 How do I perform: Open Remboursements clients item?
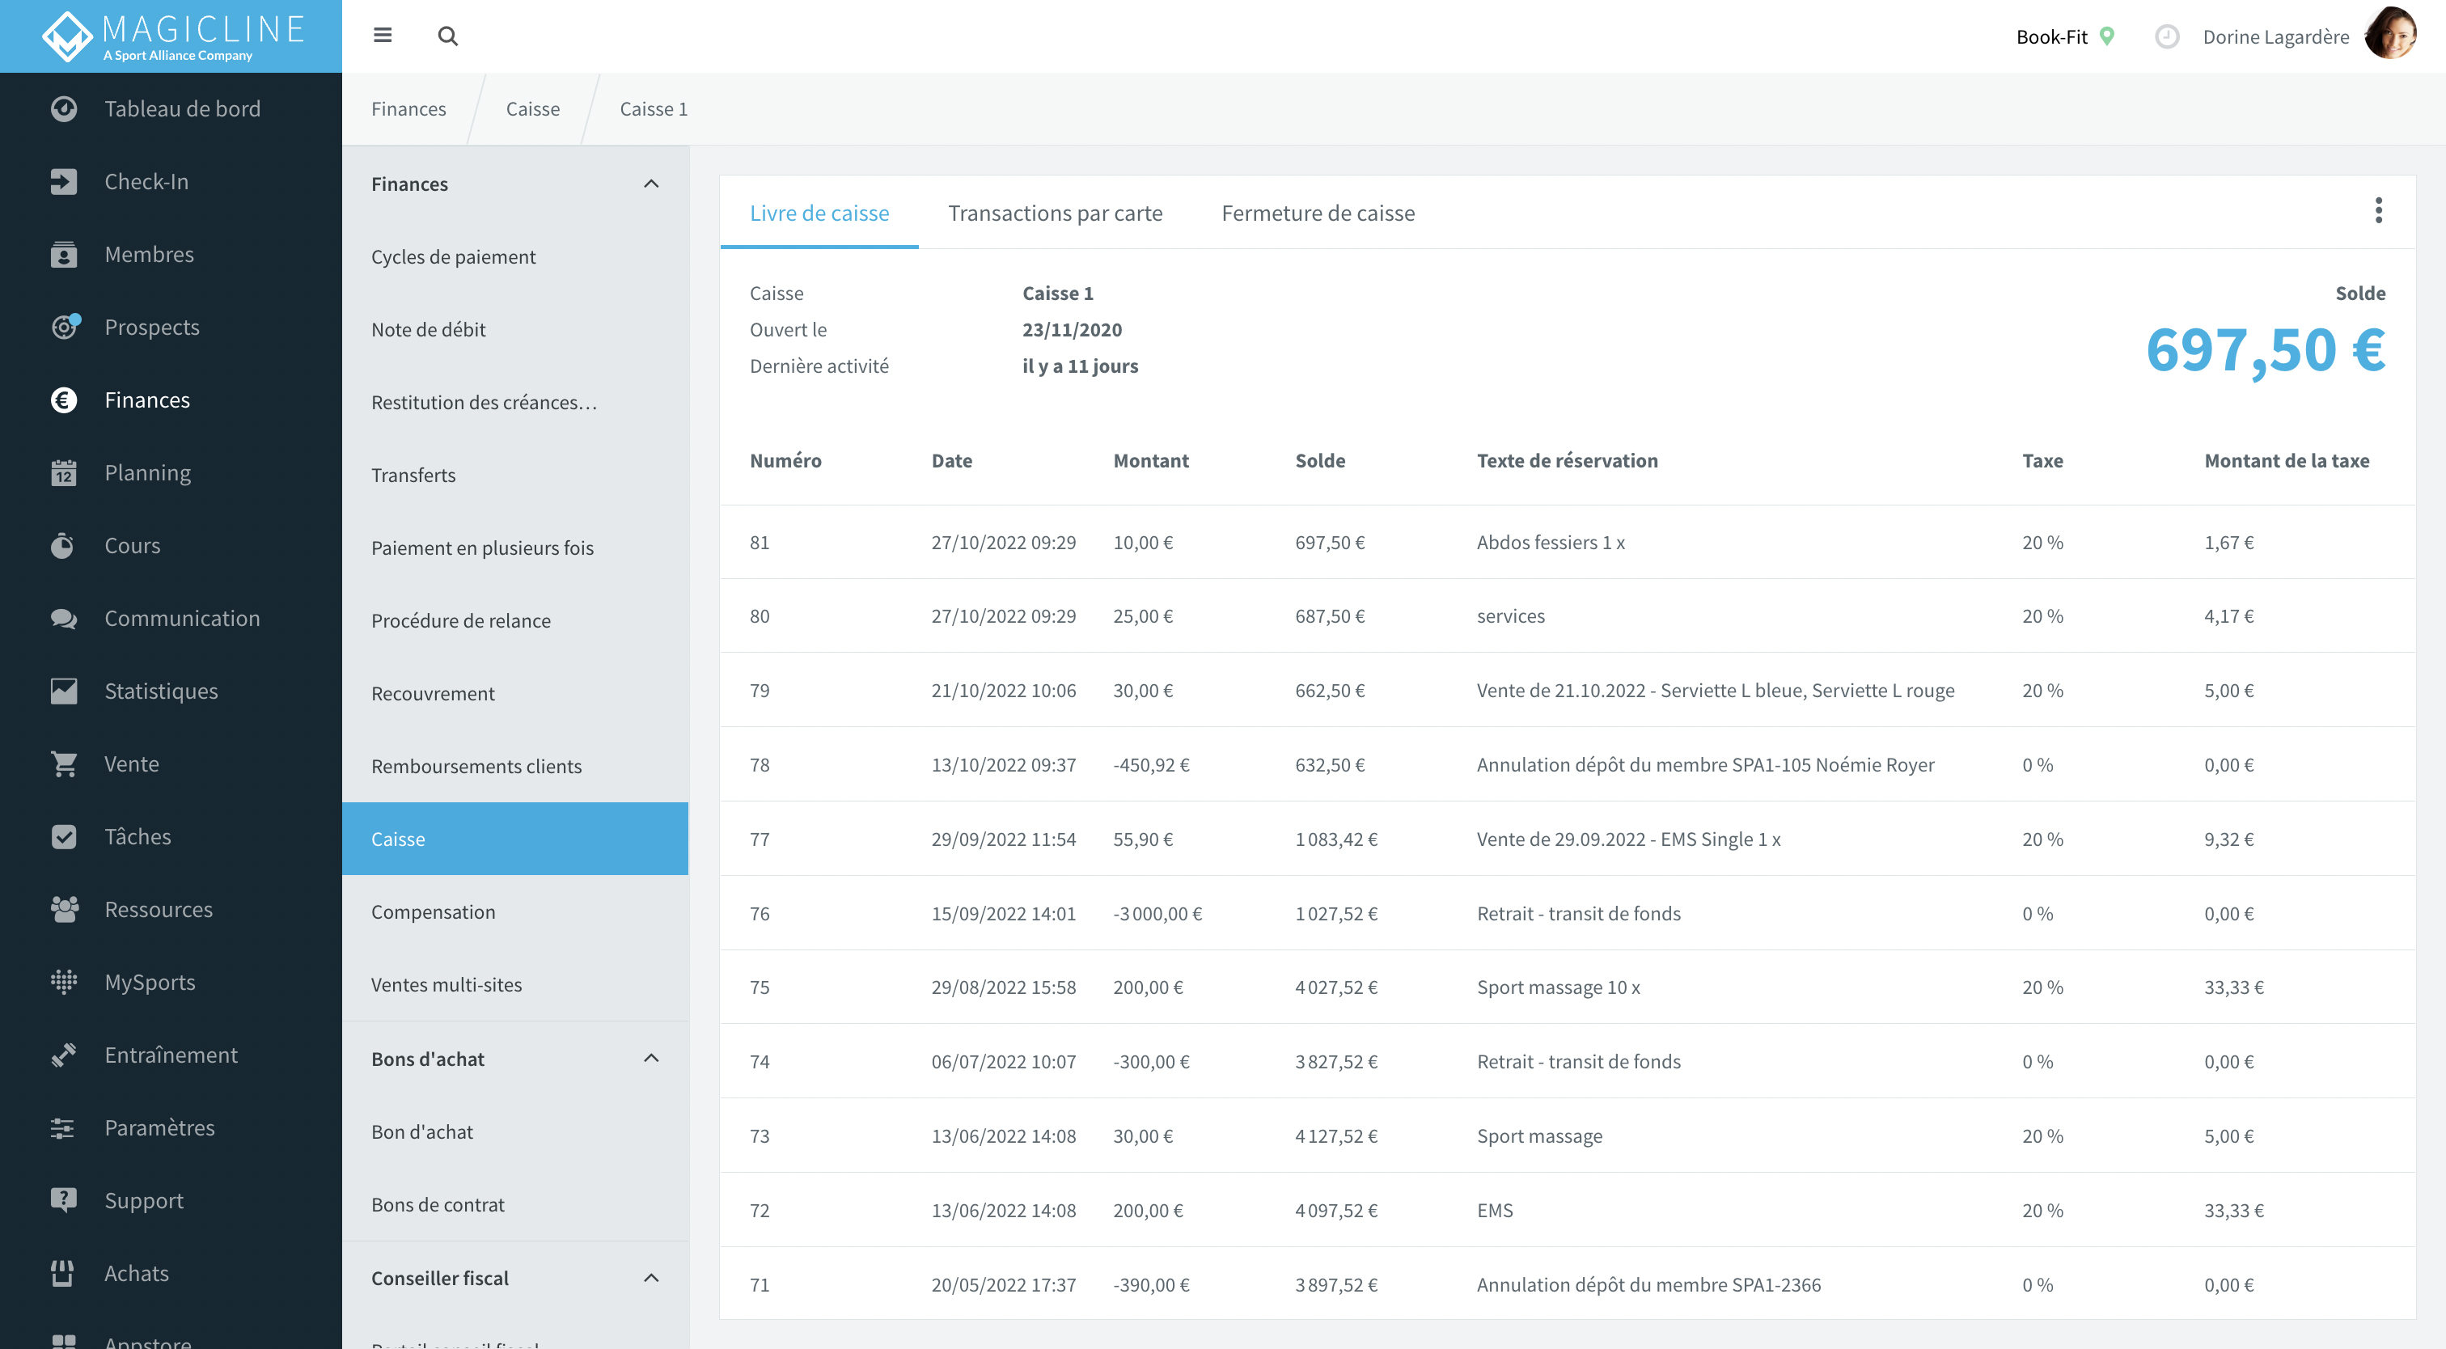[515, 766]
